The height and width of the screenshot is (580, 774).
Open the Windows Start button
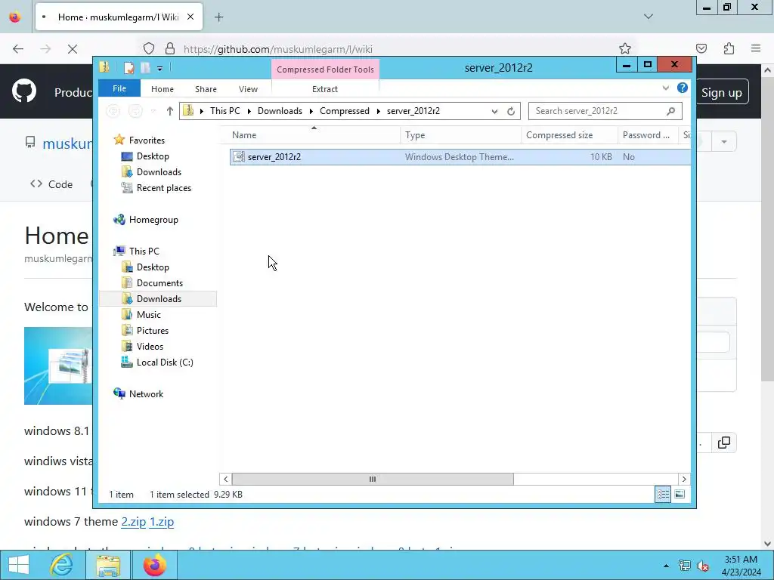point(19,565)
